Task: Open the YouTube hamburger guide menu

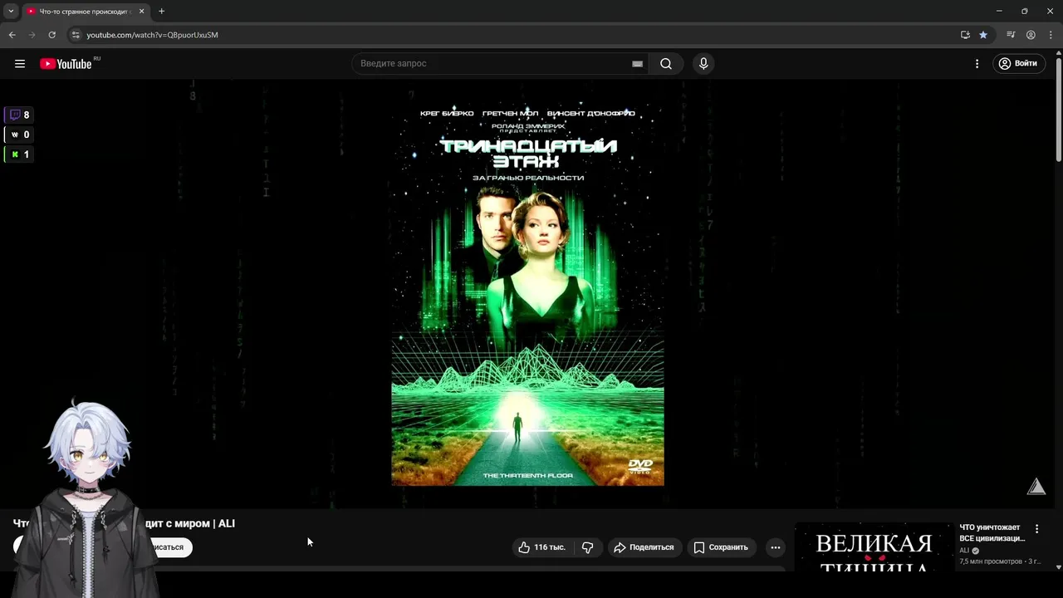Action: (20, 64)
